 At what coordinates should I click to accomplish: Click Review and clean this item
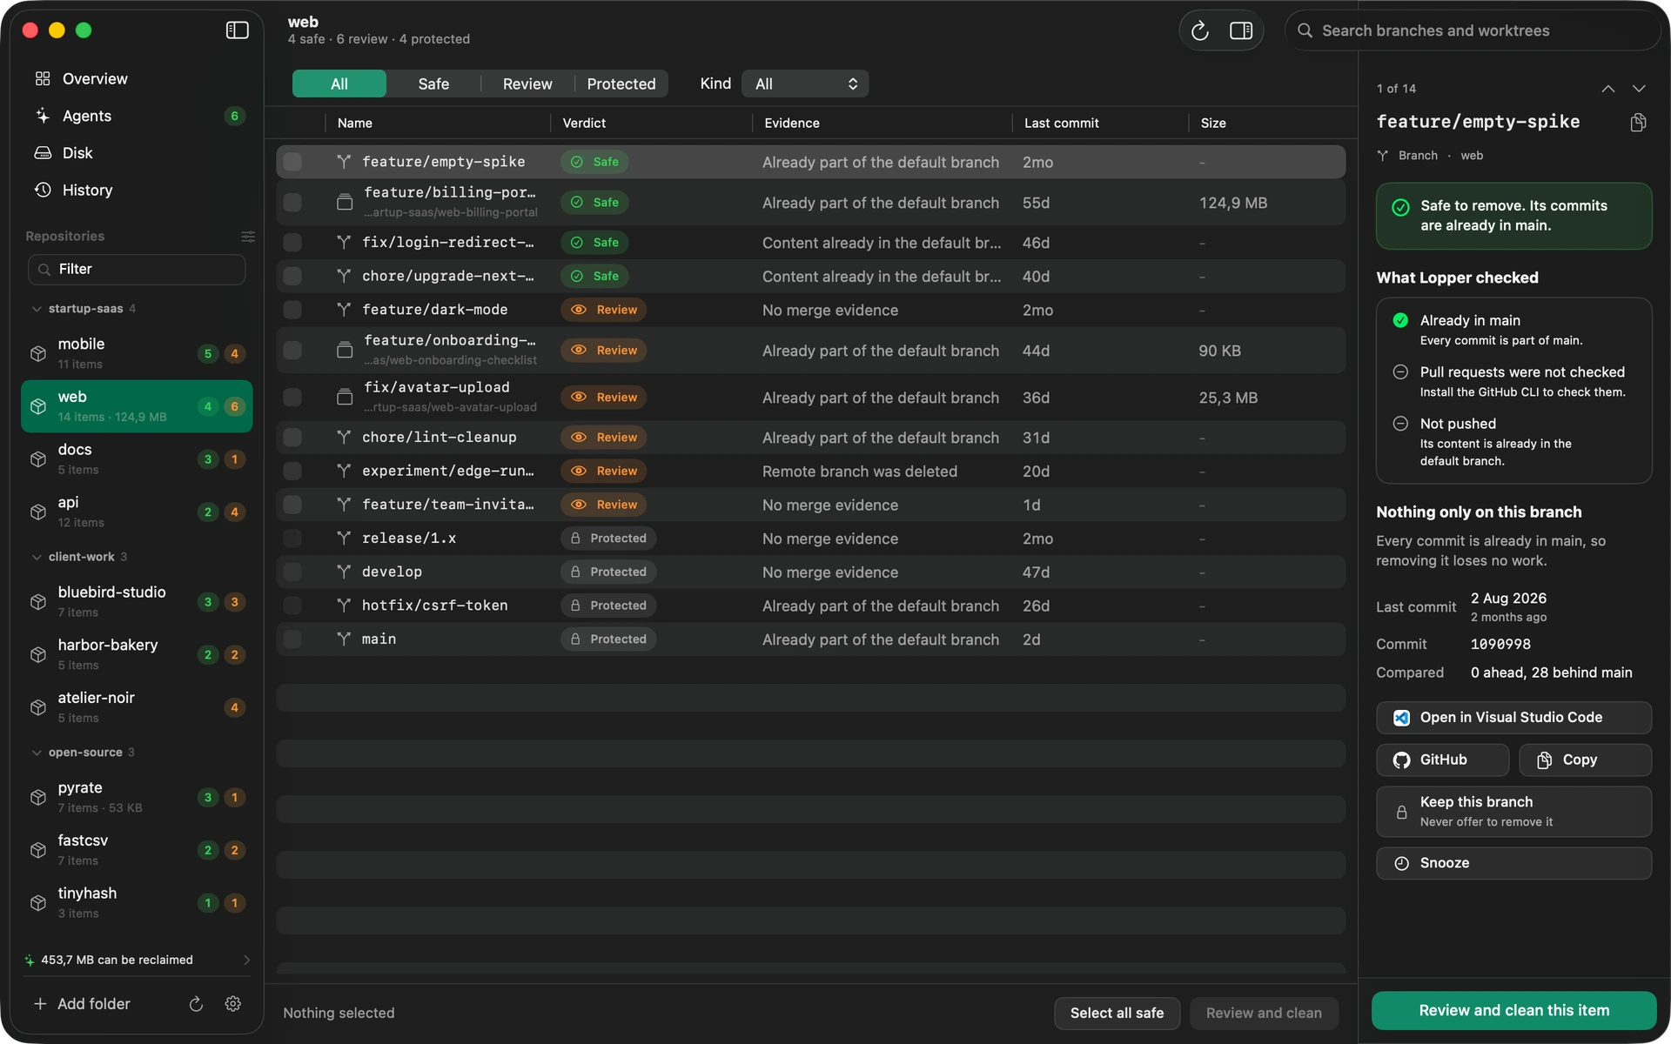[x=1513, y=1010]
